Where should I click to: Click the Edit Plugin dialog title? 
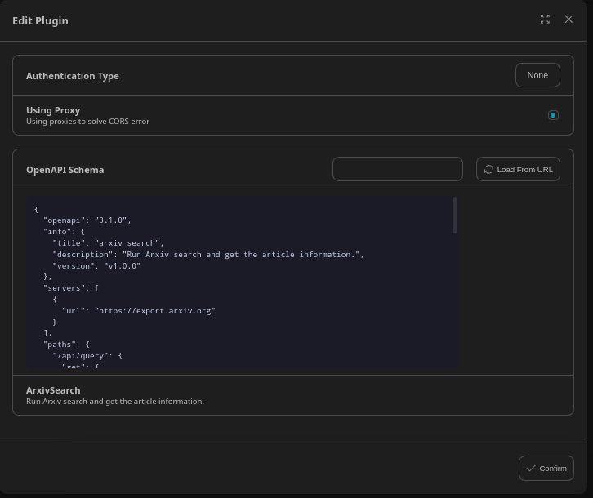(41, 20)
